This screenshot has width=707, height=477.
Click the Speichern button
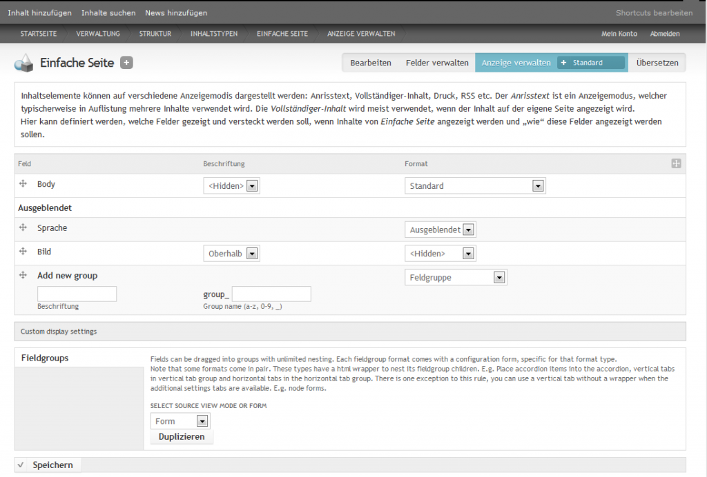[x=52, y=465]
